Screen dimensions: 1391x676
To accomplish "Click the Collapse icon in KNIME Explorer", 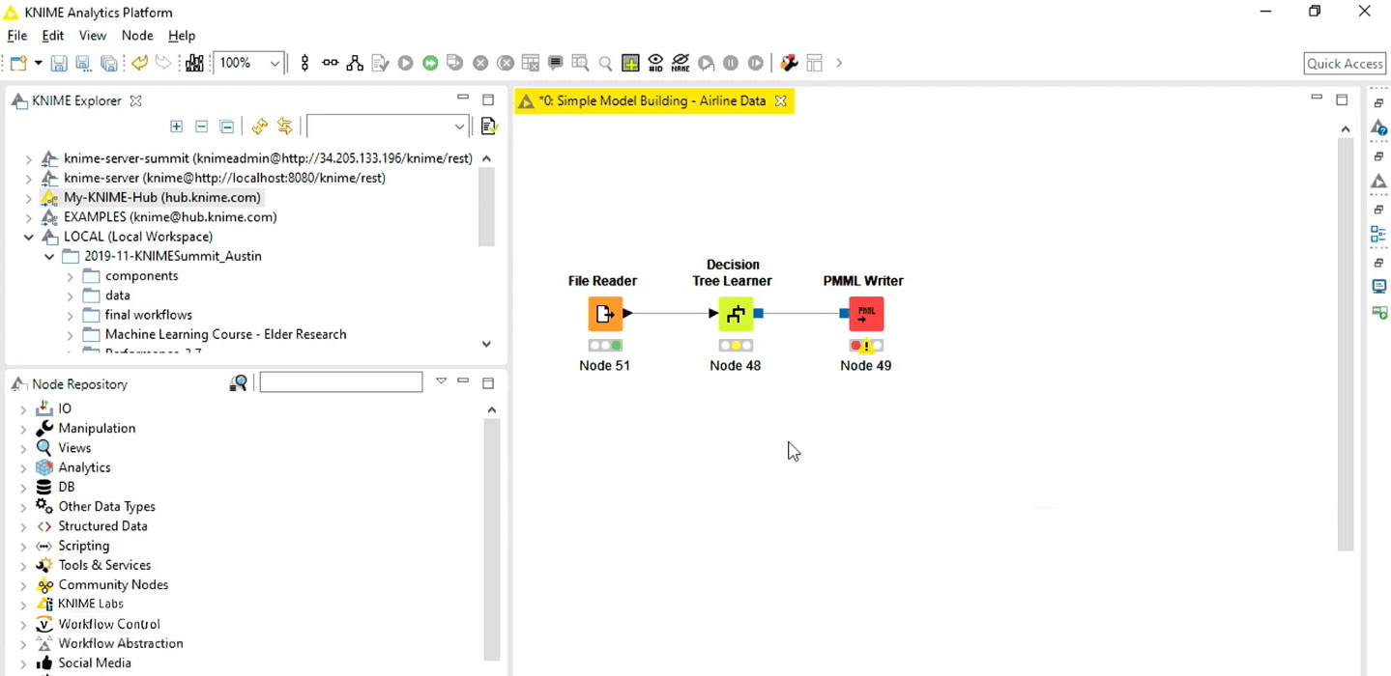I will click(x=201, y=127).
